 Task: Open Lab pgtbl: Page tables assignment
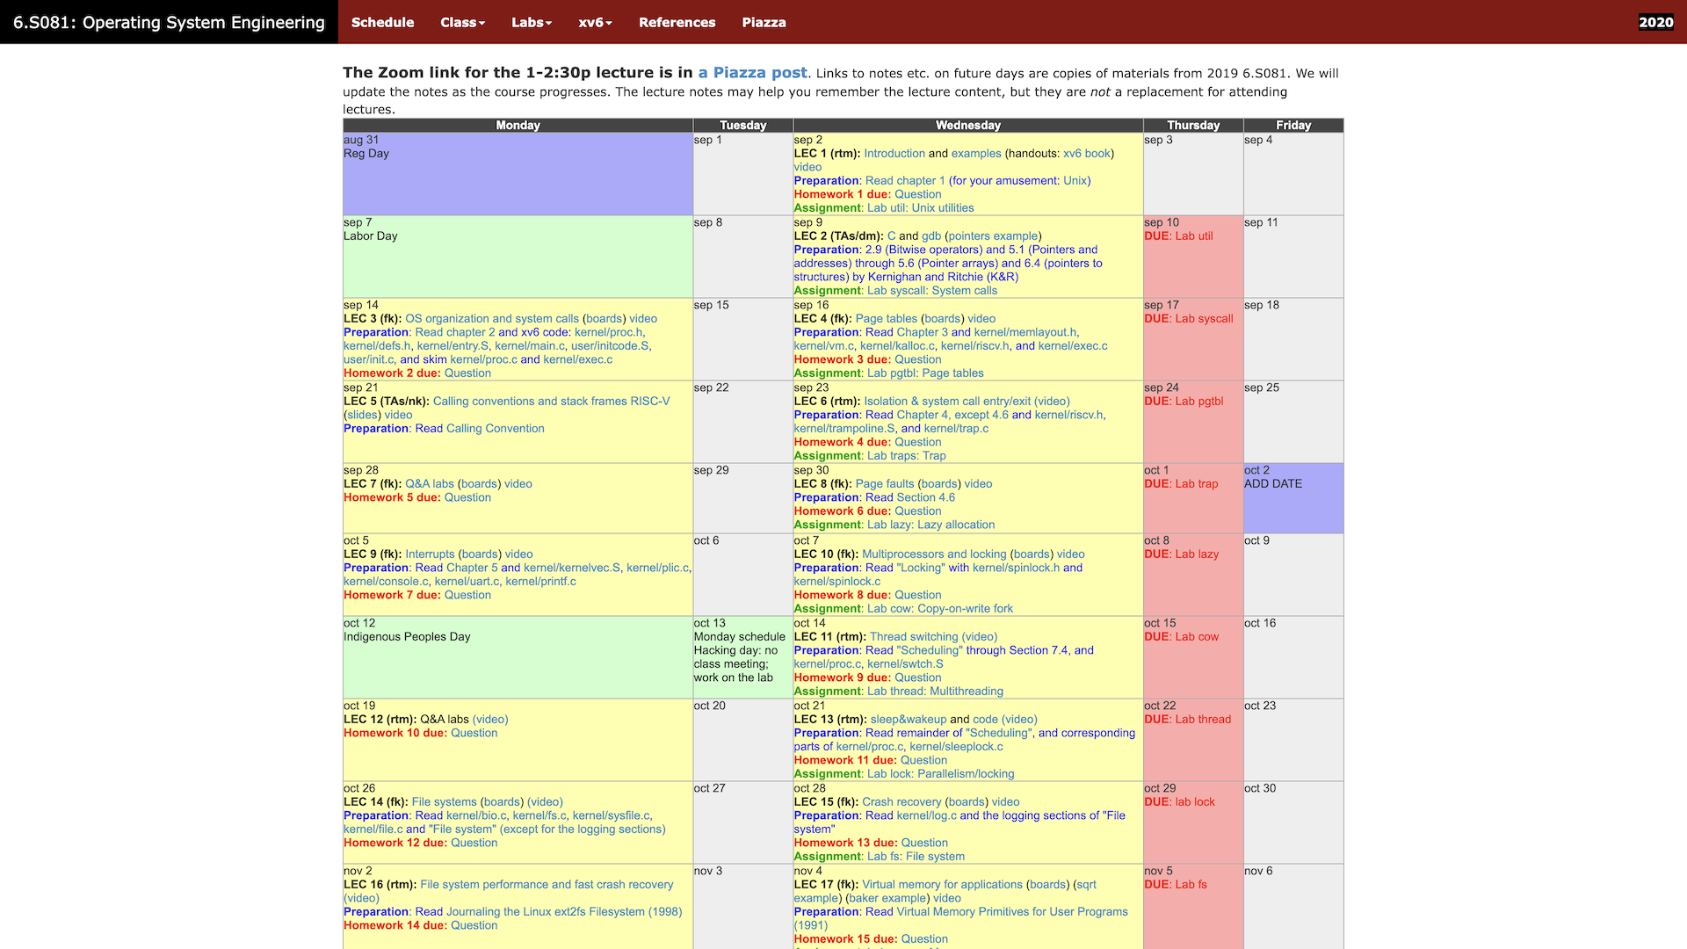coord(925,373)
